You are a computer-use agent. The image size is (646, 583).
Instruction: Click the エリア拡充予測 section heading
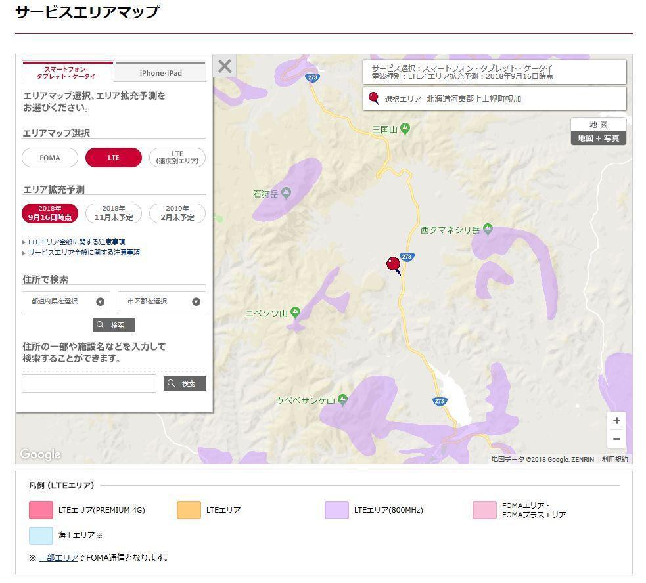tap(53, 189)
